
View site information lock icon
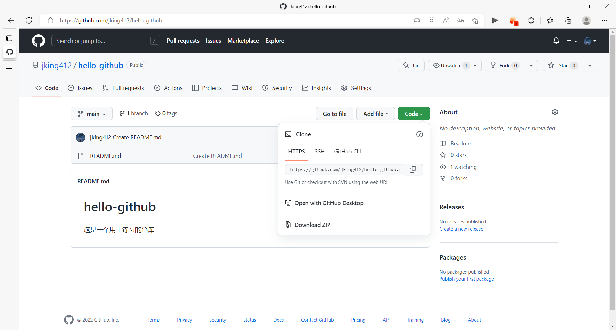point(50,21)
